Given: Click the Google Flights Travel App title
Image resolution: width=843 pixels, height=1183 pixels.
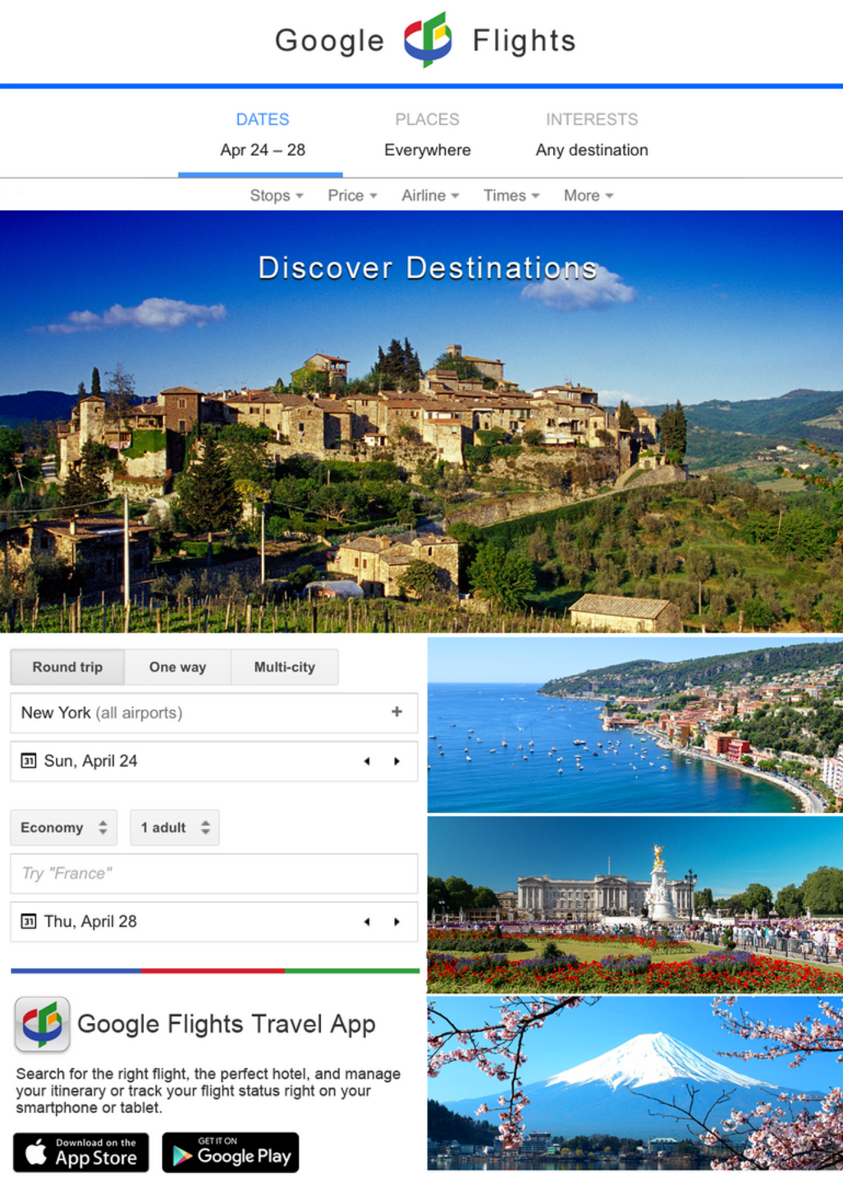Looking at the screenshot, I should [x=227, y=1024].
